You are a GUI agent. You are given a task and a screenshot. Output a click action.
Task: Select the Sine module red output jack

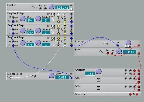[139, 54]
